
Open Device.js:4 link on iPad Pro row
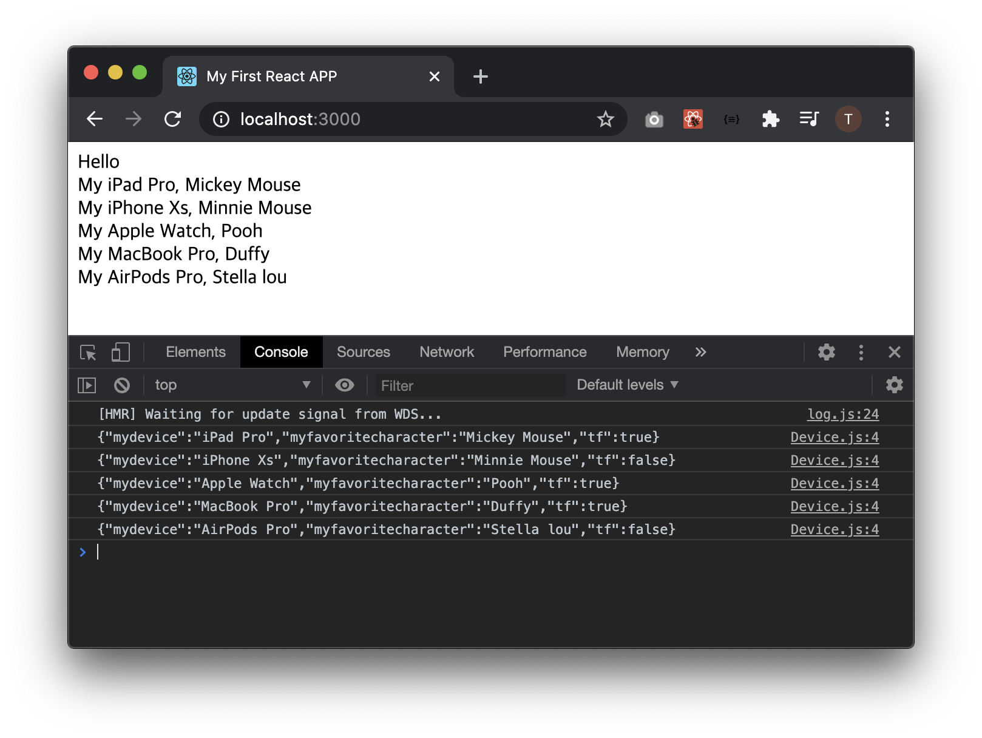coord(835,437)
